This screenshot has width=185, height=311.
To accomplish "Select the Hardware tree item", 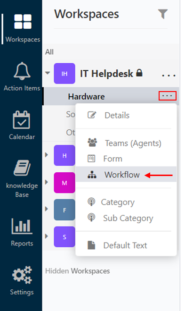I will [86, 97].
